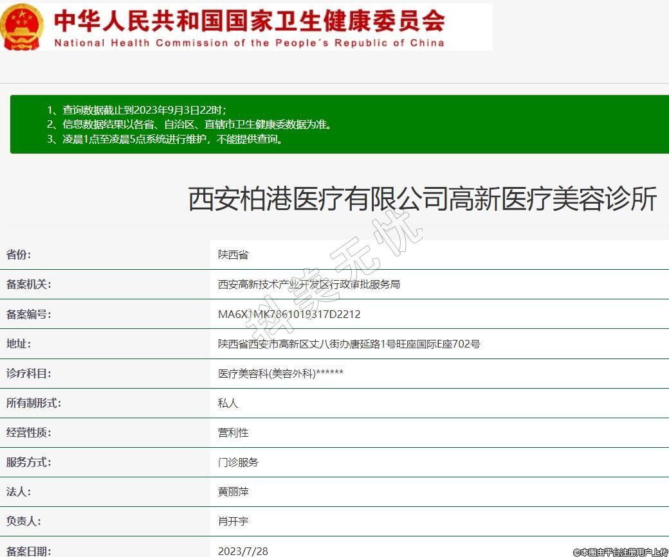This screenshot has width=669, height=557.
Task: Click the English commission name subtitle
Action: (x=250, y=43)
